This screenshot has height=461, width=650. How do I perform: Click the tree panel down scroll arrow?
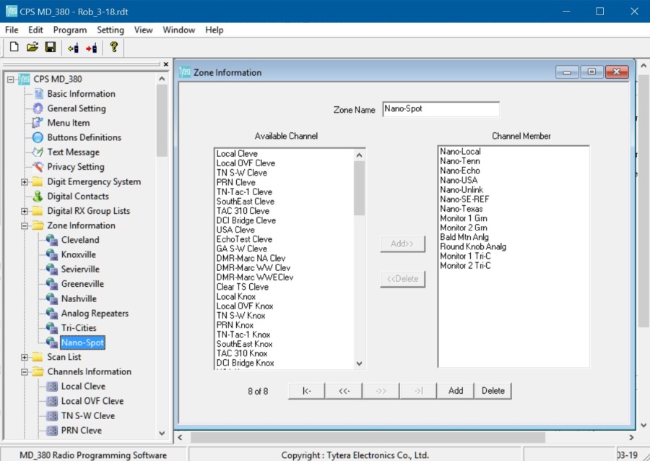(162, 434)
